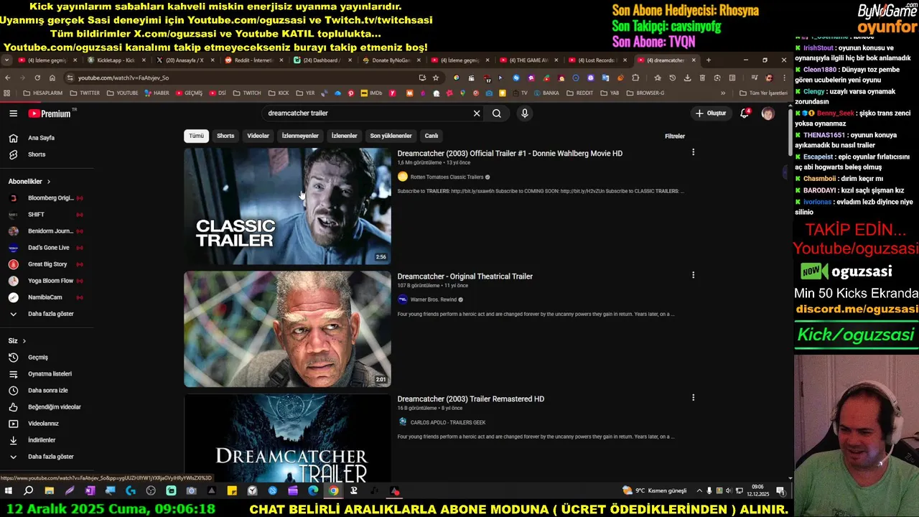Select the Son yüklenenler filter chip
The width and height of the screenshot is (919, 517).
[391, 136]
